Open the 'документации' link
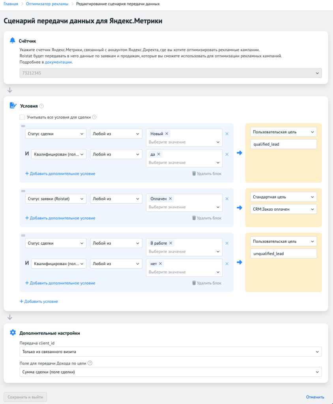 coord(58,62)
